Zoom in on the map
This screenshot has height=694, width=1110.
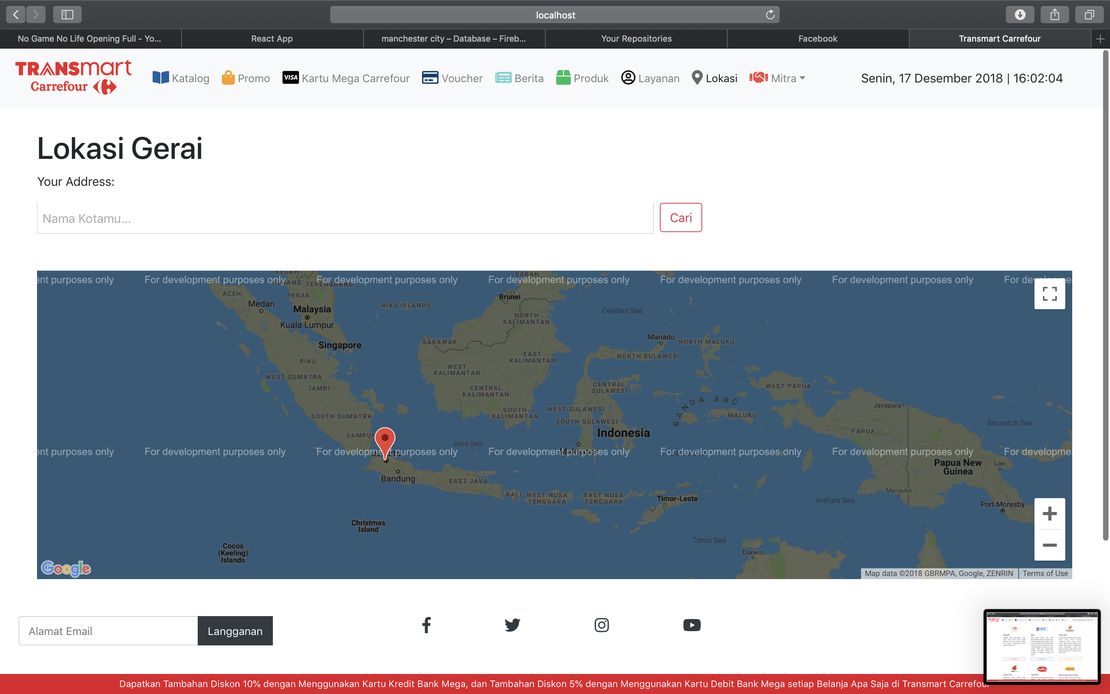1049,514
